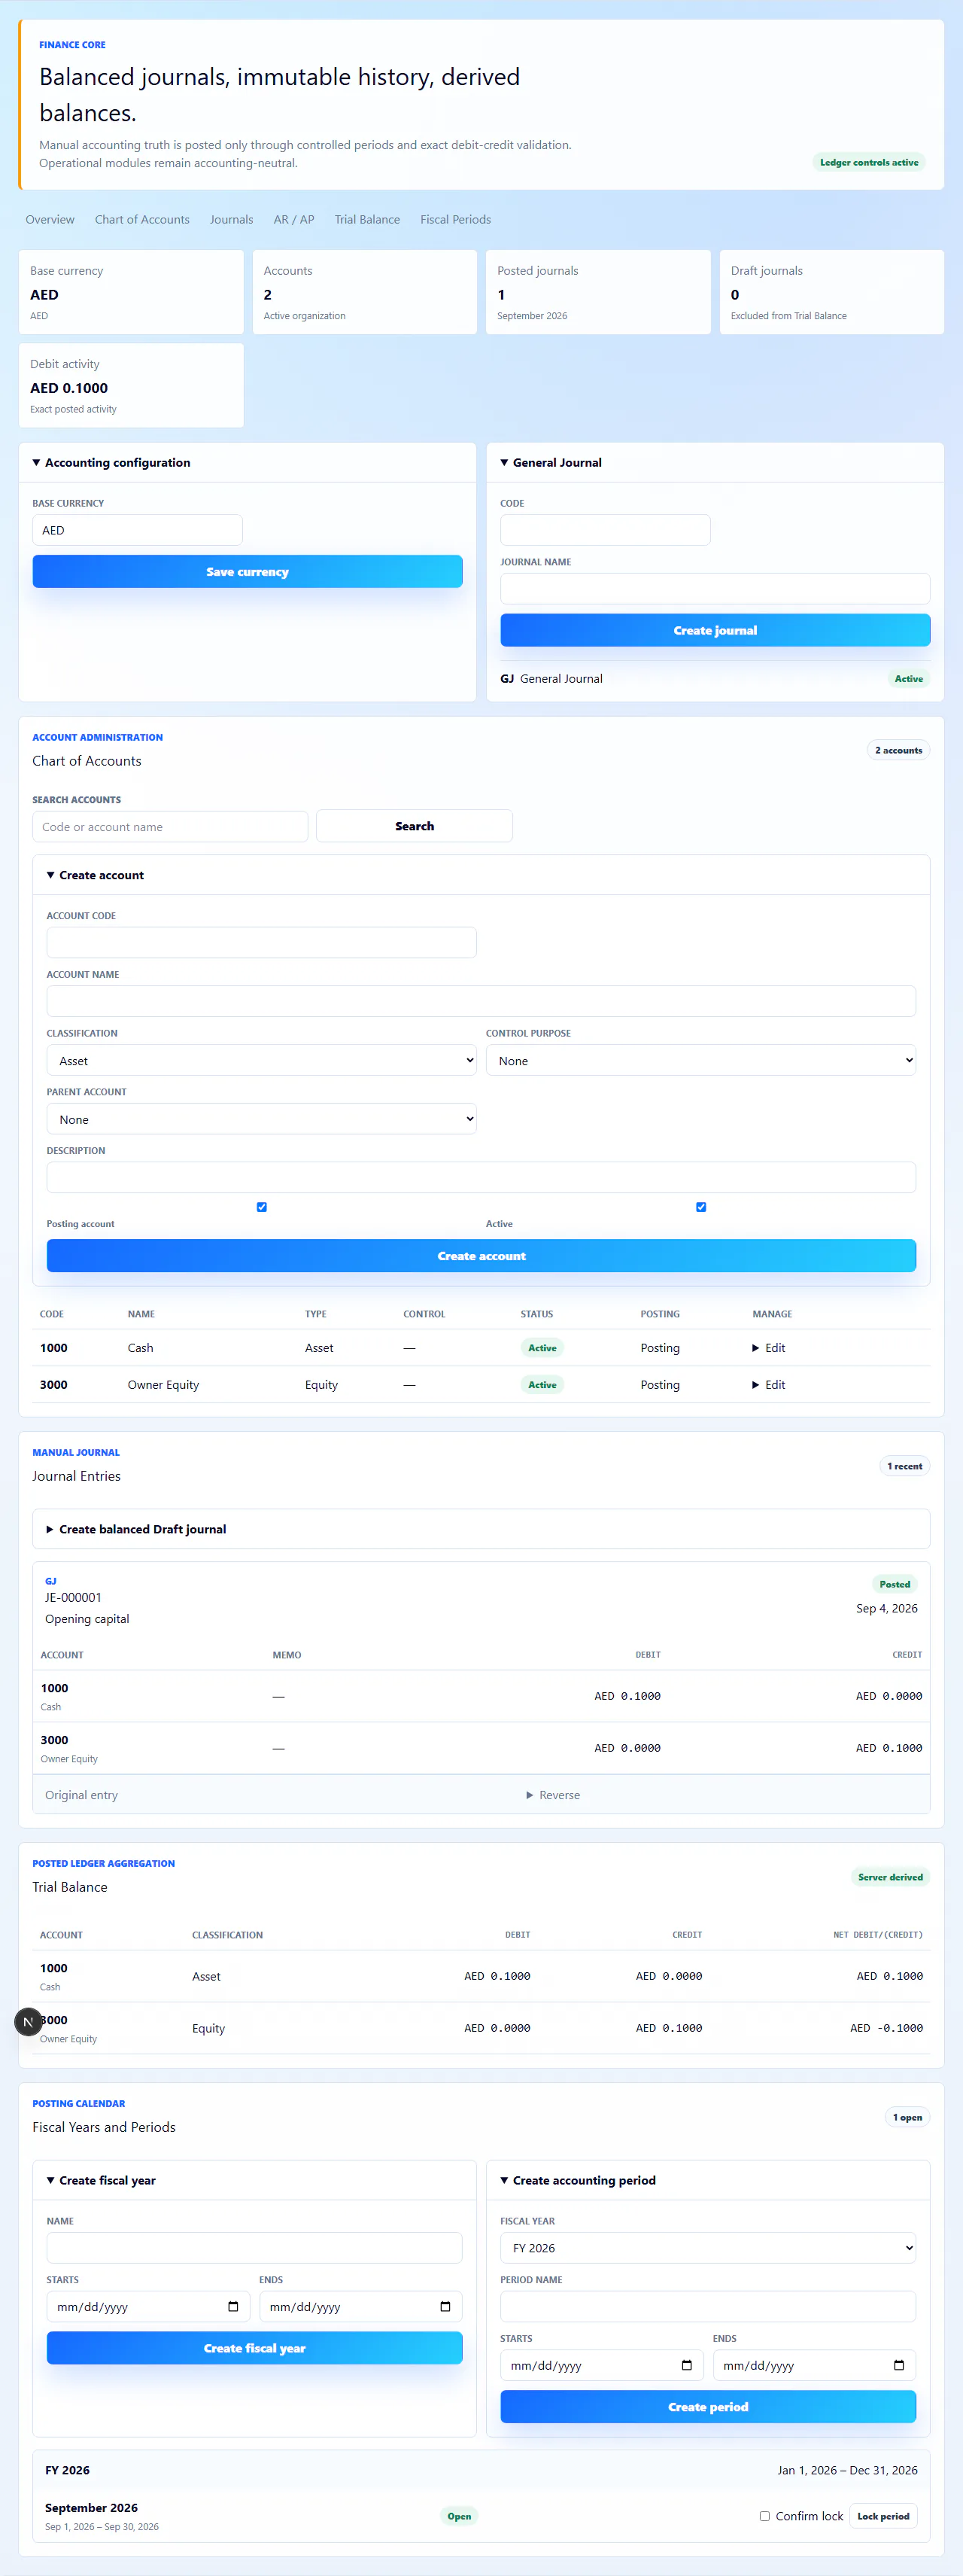The width and height of the screenshot is (963, 2576).
Task: Focus the Account Code input field
Action: (262, 942)
